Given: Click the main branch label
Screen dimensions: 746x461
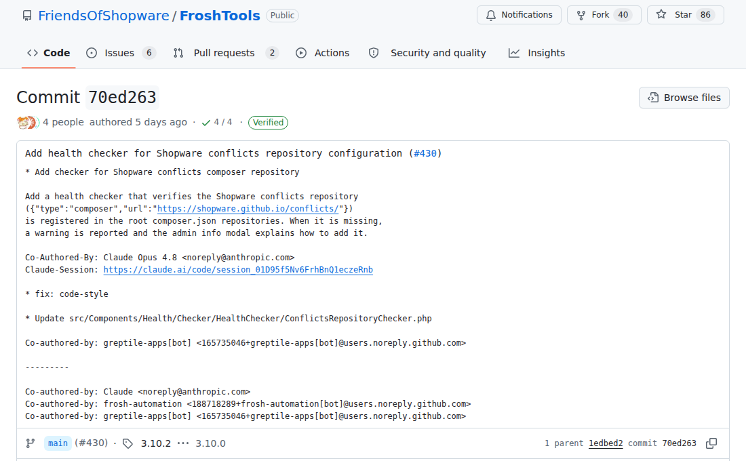Looking at the screenshot, I should (x=58, y=443).
